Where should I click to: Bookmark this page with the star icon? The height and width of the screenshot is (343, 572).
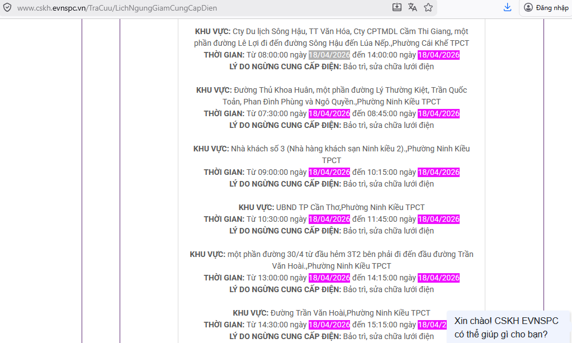tap(428, 7)
